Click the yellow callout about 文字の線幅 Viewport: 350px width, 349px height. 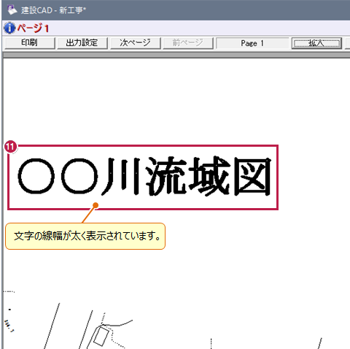pyautogui.click(x=85, y=236)
